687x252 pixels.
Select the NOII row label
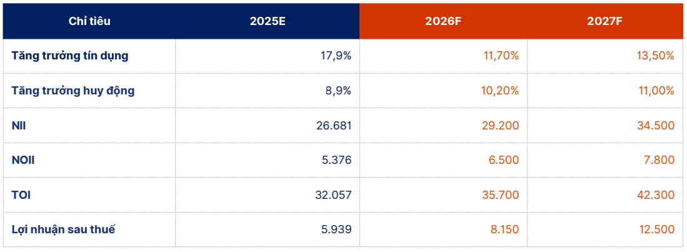click(23, 160)
